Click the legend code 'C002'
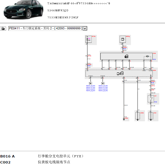The height and width of the screenshot is (166, 165). (x=5, y=162)
